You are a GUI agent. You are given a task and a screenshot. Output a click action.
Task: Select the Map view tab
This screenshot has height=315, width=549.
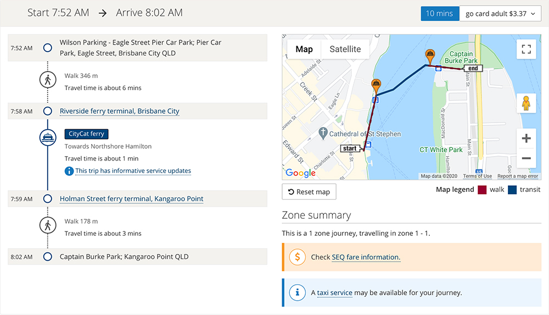304,49
